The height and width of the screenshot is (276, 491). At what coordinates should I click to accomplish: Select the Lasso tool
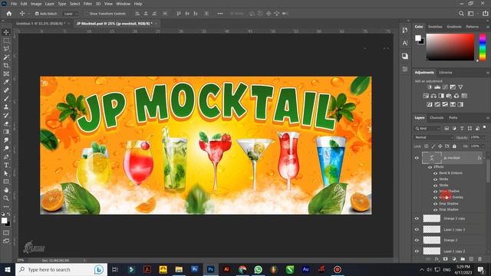coord(6,49)
